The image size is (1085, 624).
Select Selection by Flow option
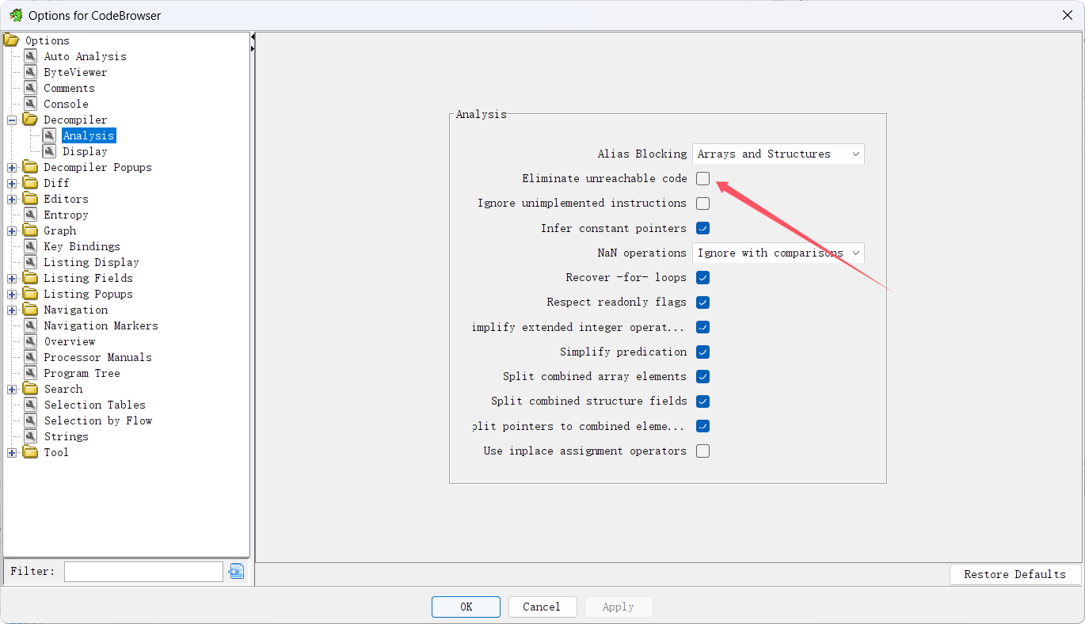(x=98, y=420)
